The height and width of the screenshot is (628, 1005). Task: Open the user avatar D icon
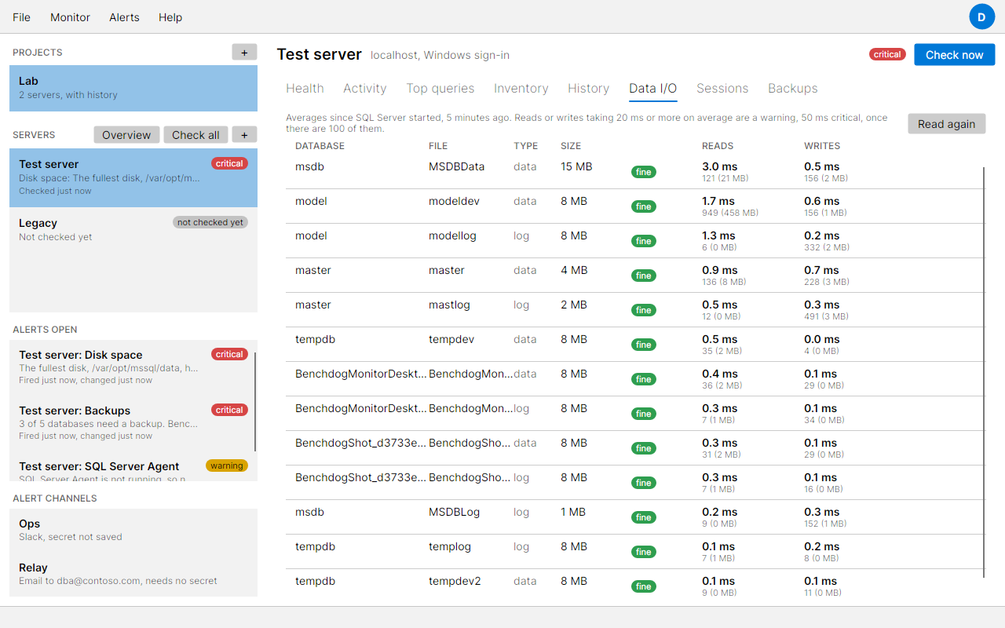(981, 16)
